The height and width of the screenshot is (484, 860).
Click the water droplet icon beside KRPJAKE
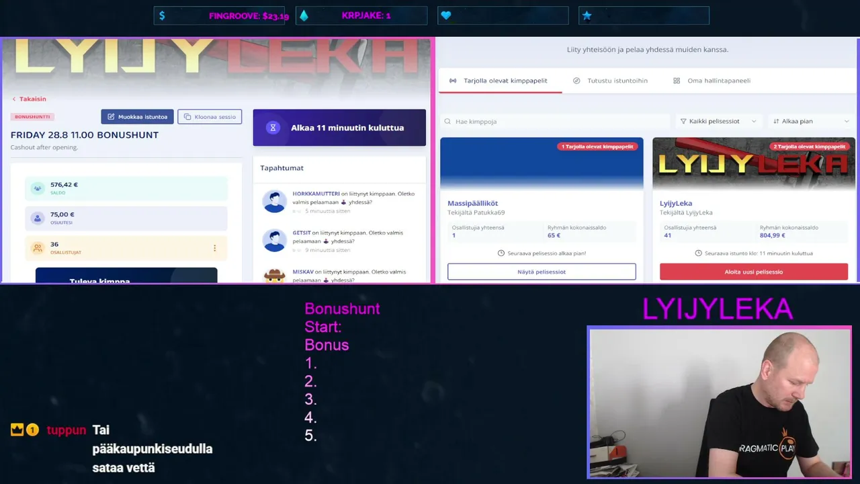pos(304,15)
